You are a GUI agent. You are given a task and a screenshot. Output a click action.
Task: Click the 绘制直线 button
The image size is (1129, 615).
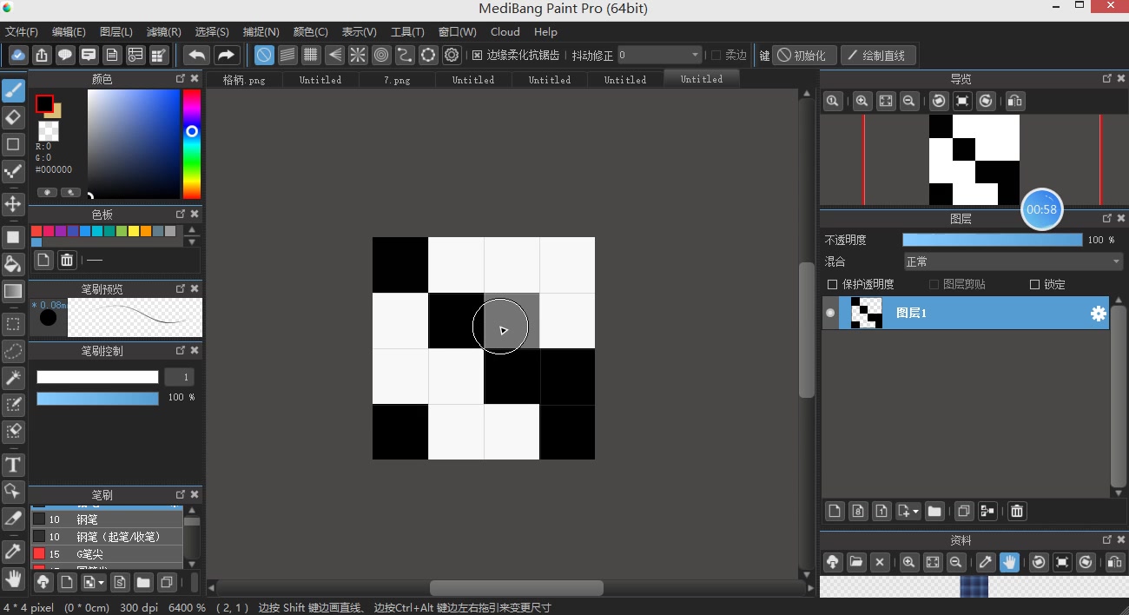point(877,56)
